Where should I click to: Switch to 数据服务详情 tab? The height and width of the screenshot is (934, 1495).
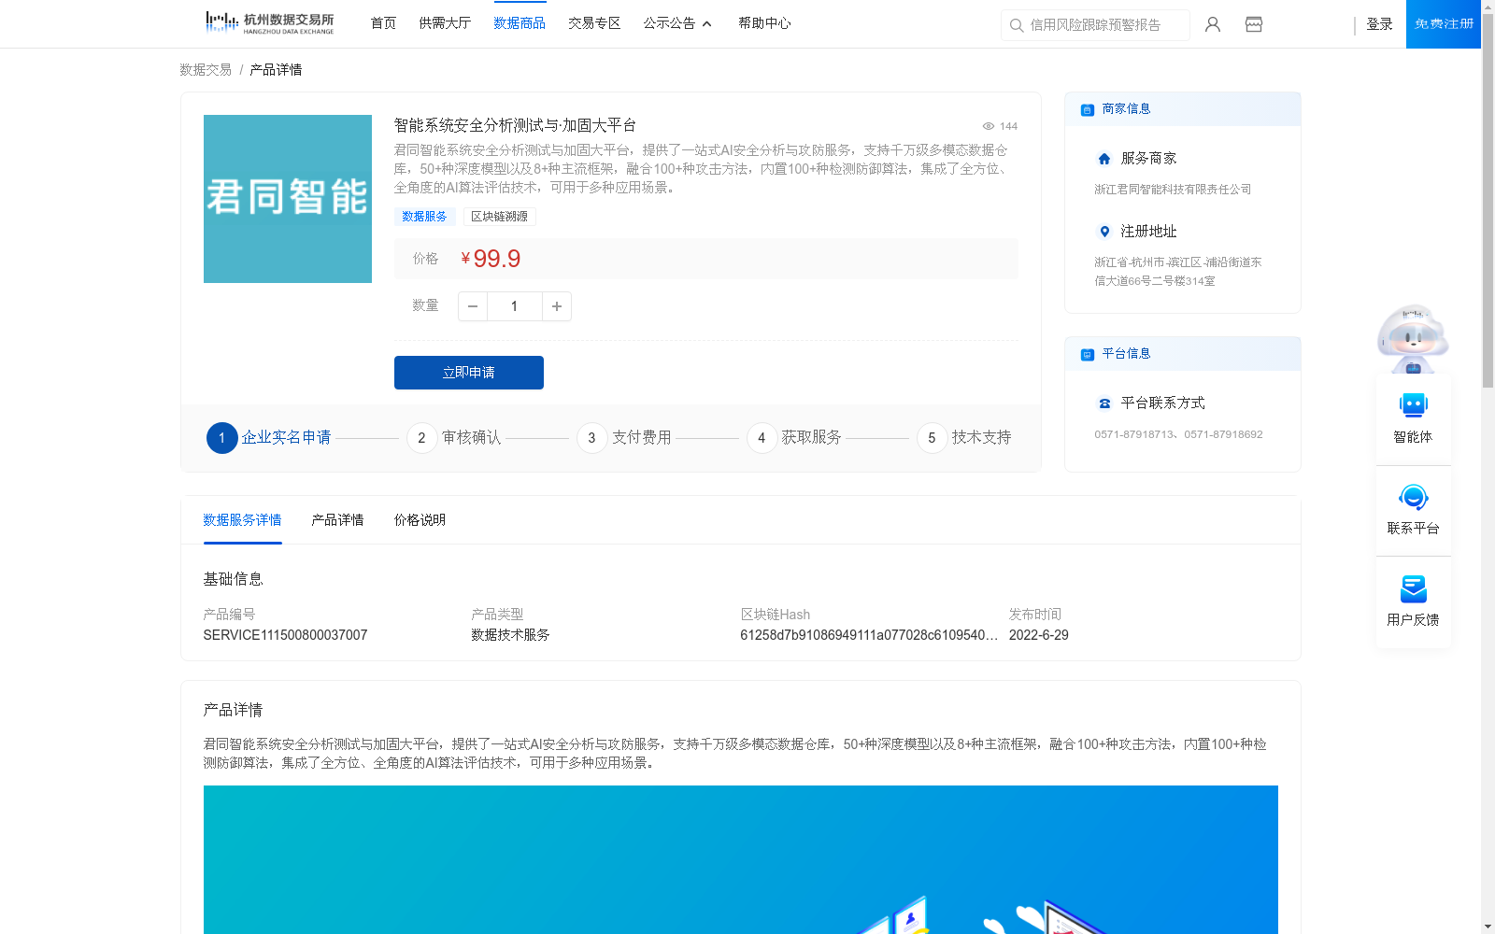(x=242, y=520)
